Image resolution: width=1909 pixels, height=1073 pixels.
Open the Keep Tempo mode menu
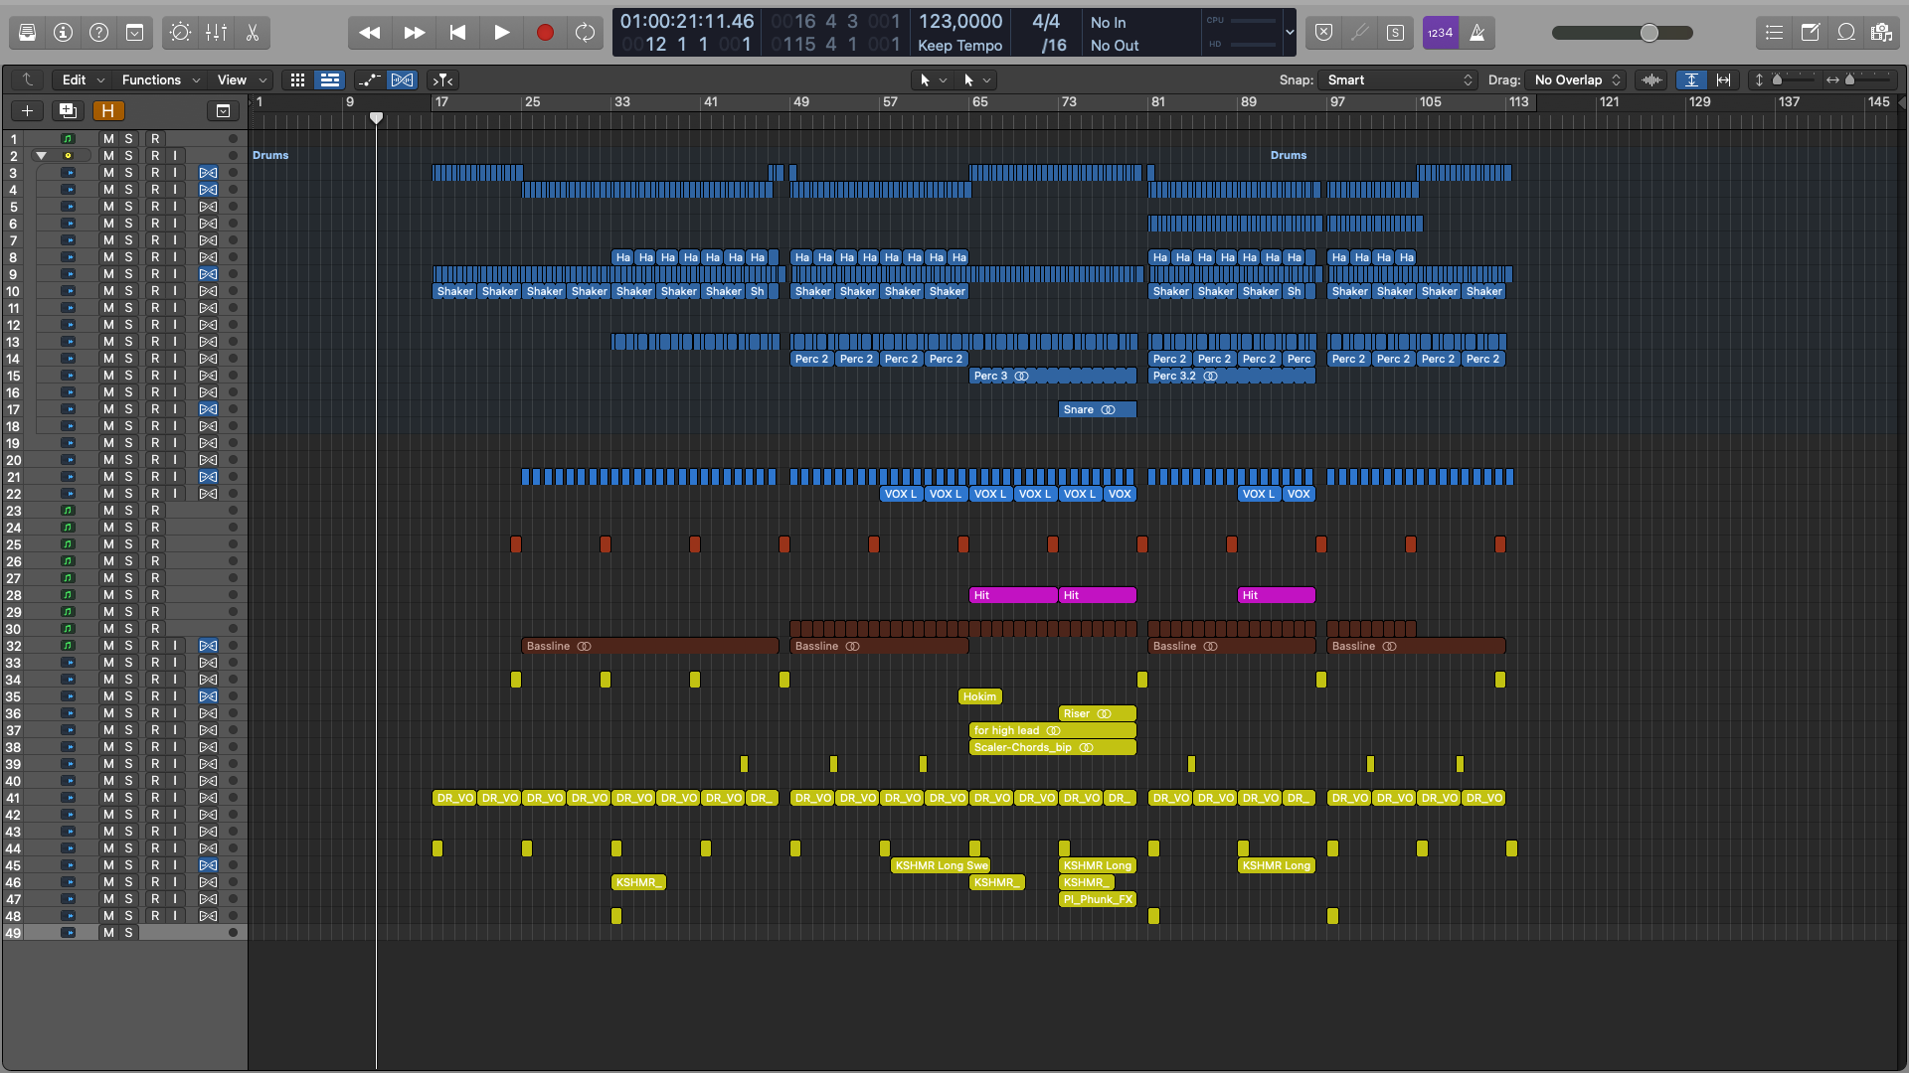point(960,46)
